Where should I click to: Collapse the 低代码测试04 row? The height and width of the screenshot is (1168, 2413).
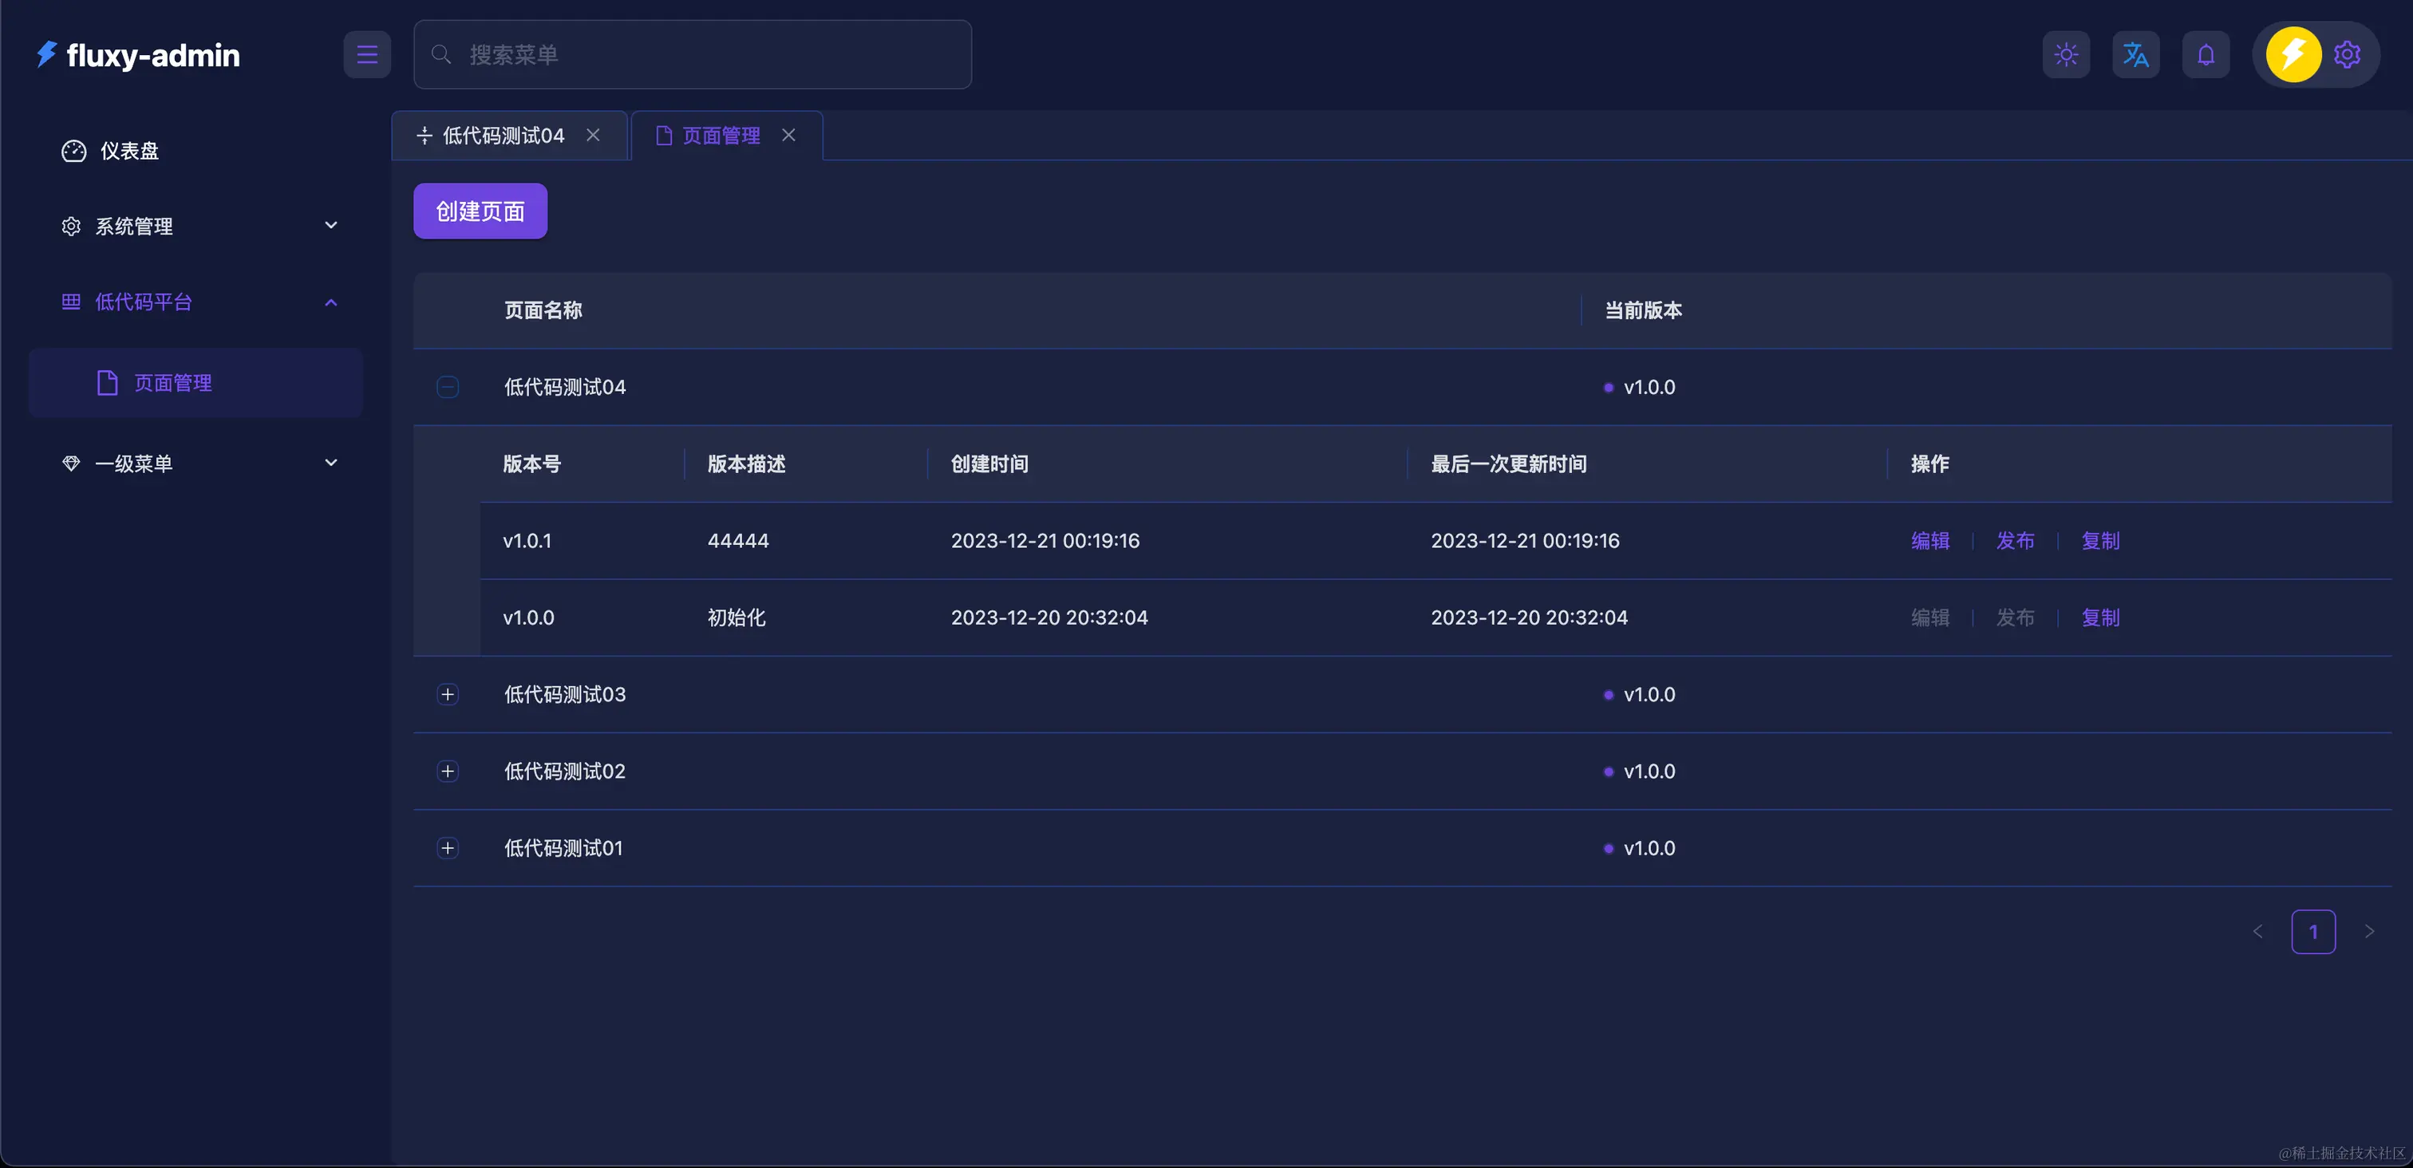pyautogui.click(x=448, y=387)
